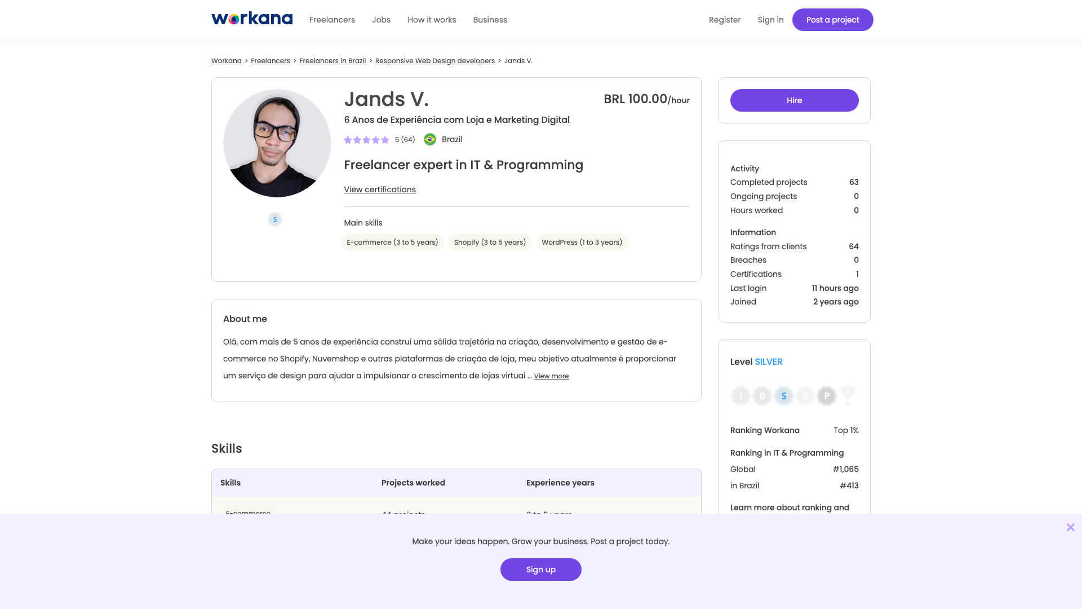Image resolution: width=1082 pixels, height=609 pixels.
Task: Click Learn more about ranking link
Action: coord(790,507)
